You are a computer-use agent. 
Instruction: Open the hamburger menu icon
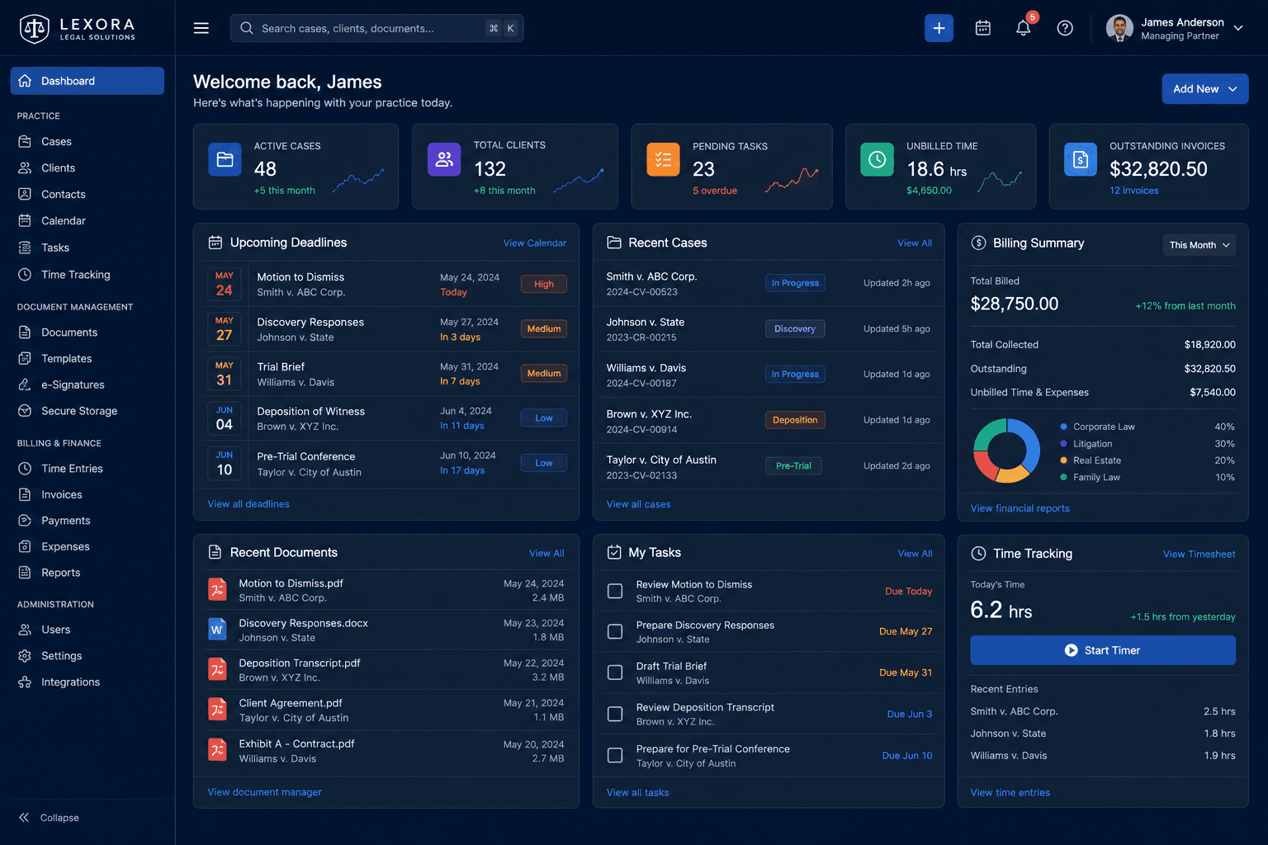pyautogui.click(x=201, y=28)
